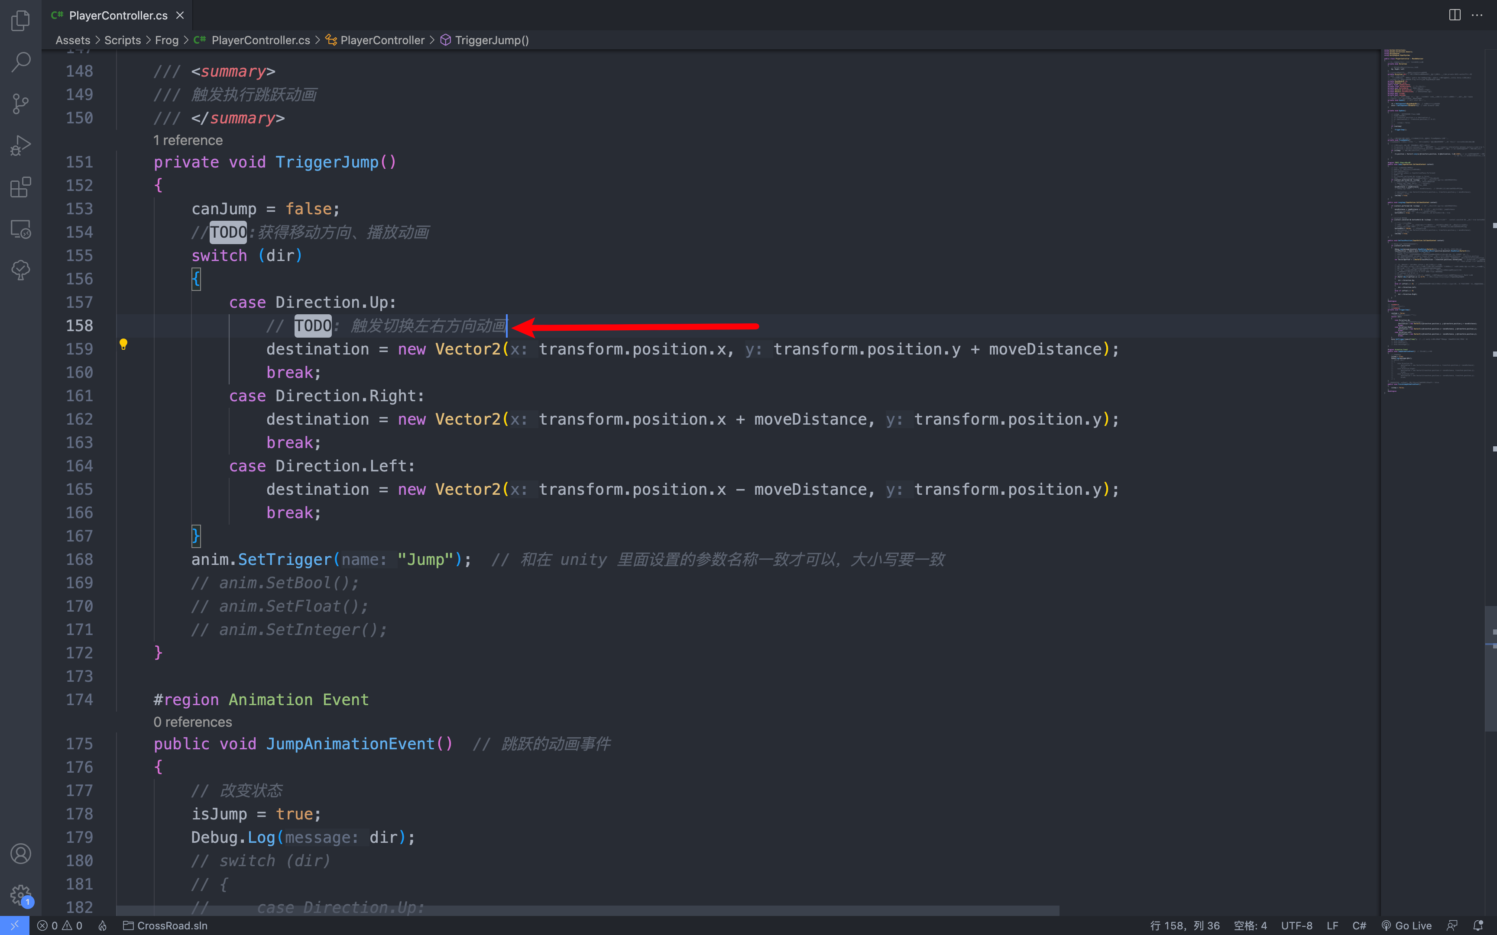Click 'case Direction.Up:' on line 157

[x=312, y=303]
